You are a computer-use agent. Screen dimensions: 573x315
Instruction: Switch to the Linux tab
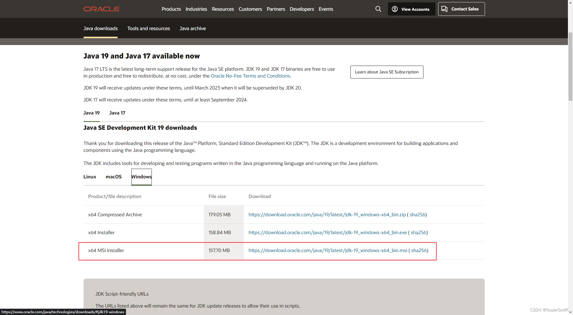tap(90, 177)
